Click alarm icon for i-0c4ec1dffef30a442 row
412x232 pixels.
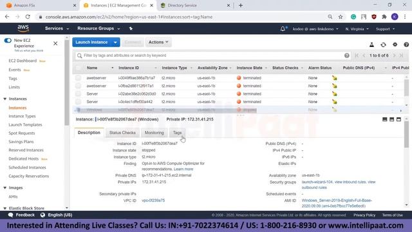[334, 102]
